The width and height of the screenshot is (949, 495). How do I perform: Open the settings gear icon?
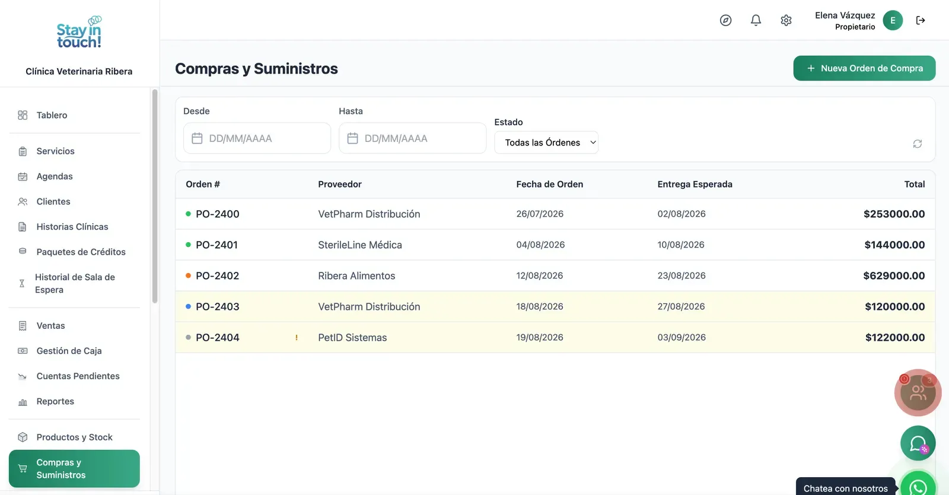(786, 21)
